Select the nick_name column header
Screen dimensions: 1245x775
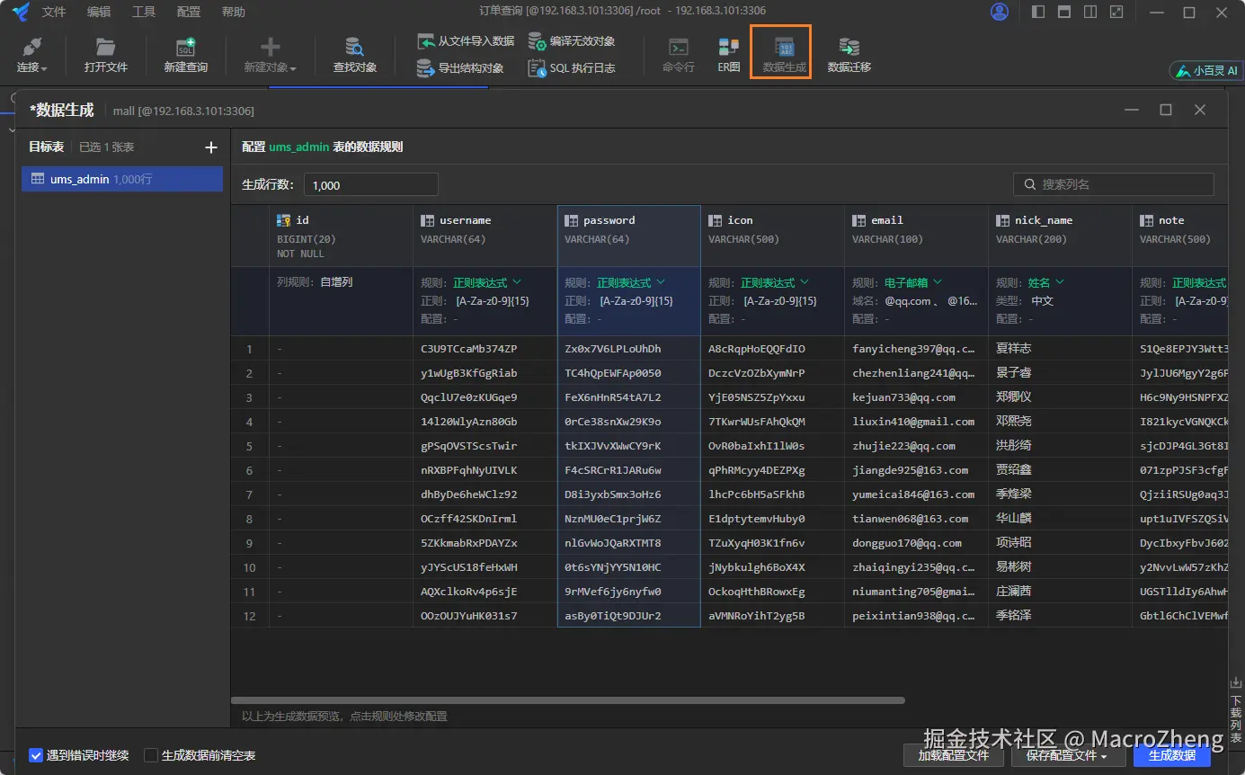click(x=1060, y=236)
